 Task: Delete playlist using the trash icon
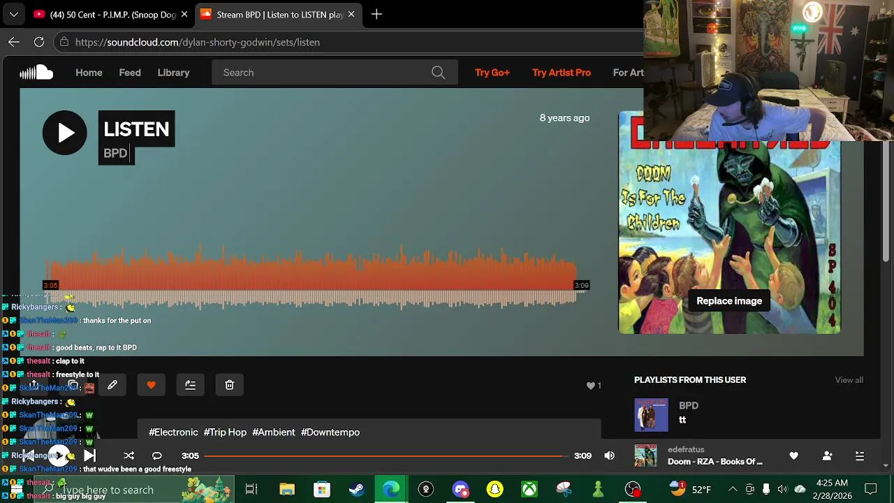click(230, 385)
